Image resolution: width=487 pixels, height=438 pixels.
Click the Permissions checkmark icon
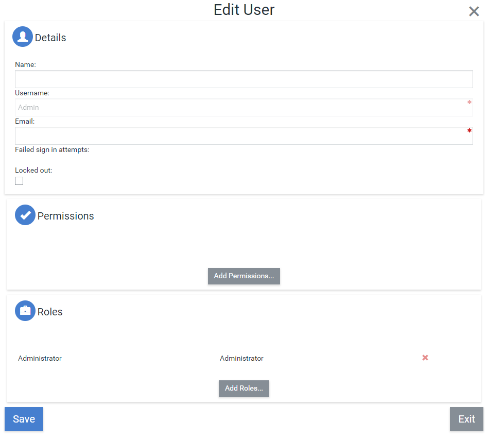tap(25, 215)
